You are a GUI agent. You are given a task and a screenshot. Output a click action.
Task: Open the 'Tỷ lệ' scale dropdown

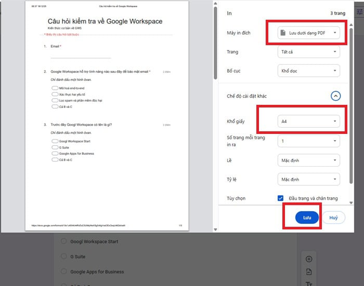tap(308, 179)
